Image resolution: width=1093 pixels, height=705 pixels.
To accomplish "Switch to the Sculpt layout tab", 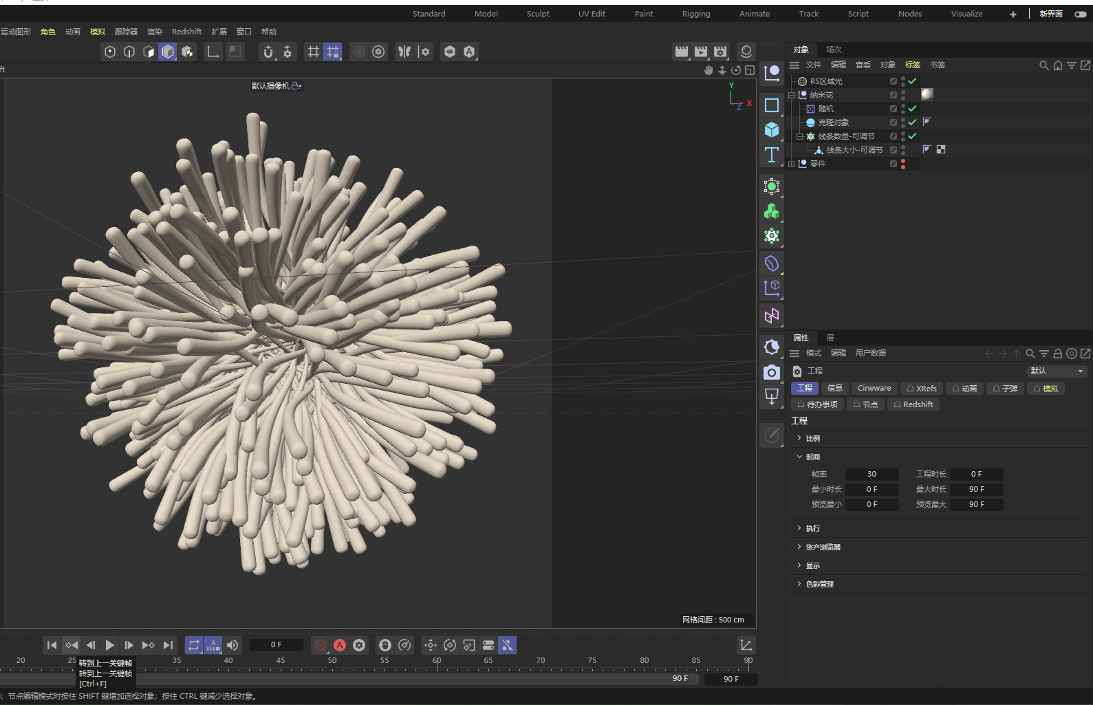I will click(x=538, y=14).
